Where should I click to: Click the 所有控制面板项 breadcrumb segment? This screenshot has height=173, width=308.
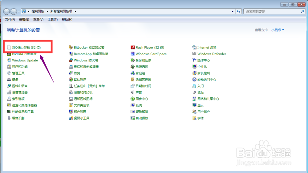(x=61, y=11)
